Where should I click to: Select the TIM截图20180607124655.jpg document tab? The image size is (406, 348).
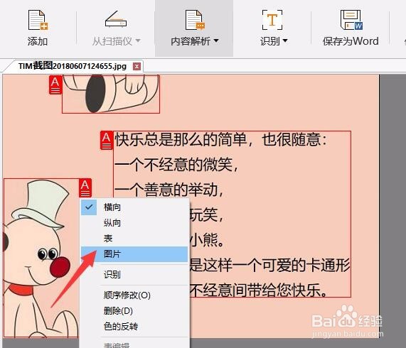click(x=73, y=66)
